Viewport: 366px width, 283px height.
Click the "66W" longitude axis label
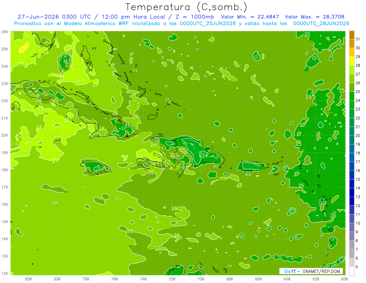coord(258,279)
